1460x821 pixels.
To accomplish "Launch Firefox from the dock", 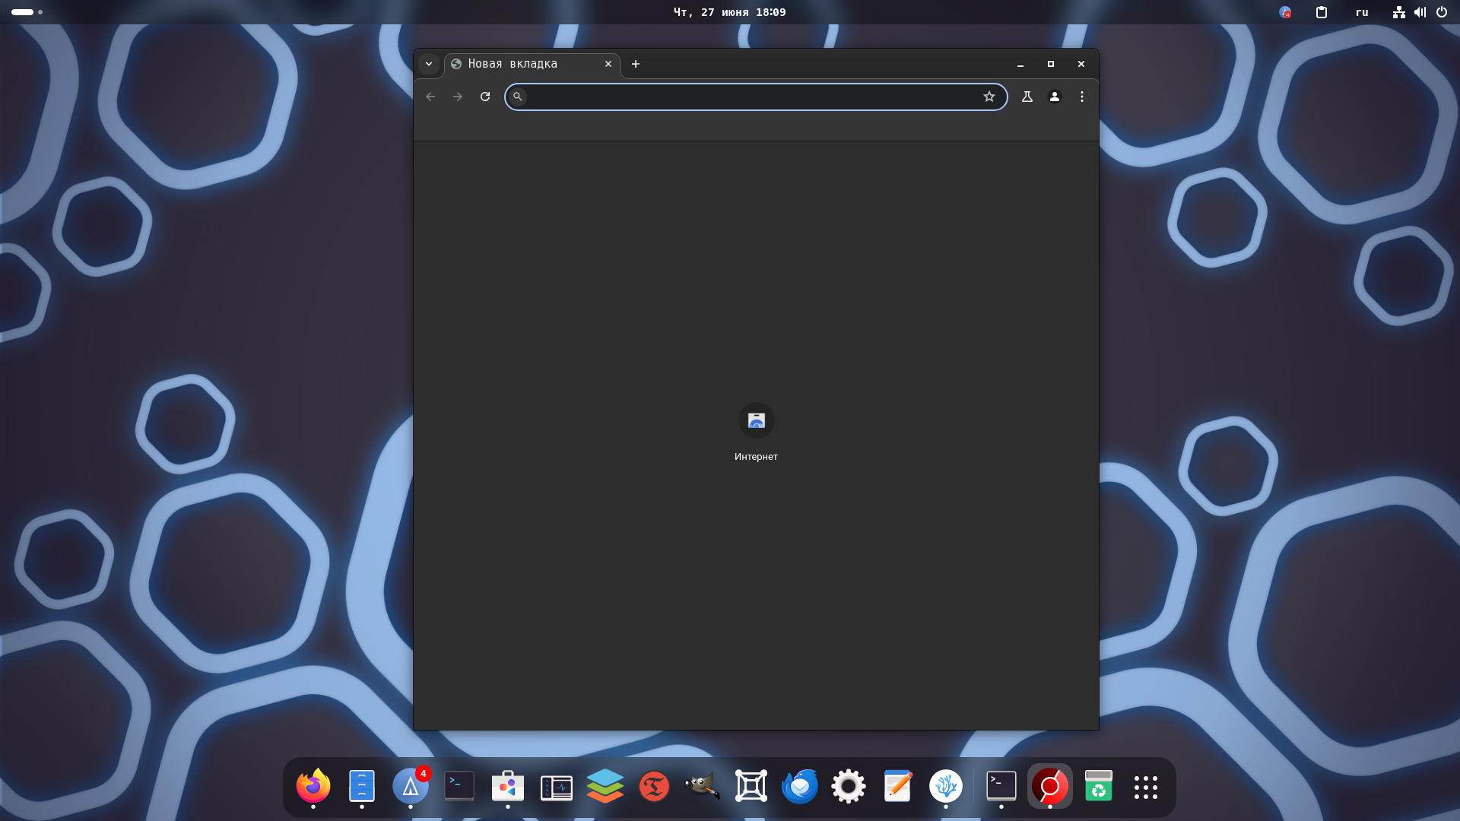I will (x=313, y=786).
